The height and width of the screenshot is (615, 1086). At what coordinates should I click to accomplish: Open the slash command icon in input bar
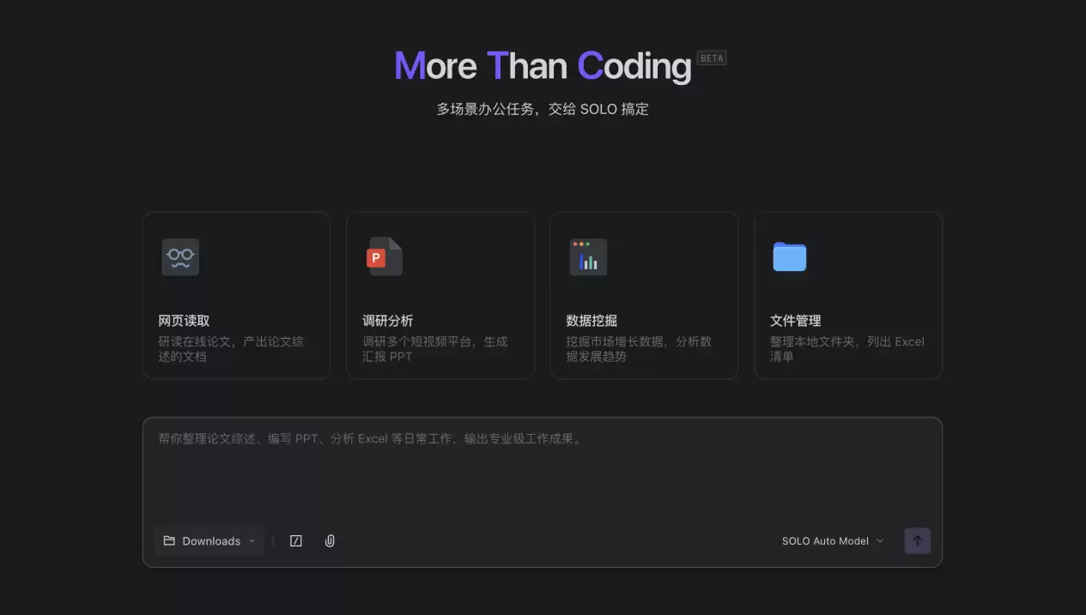click(x=296, y=541)
